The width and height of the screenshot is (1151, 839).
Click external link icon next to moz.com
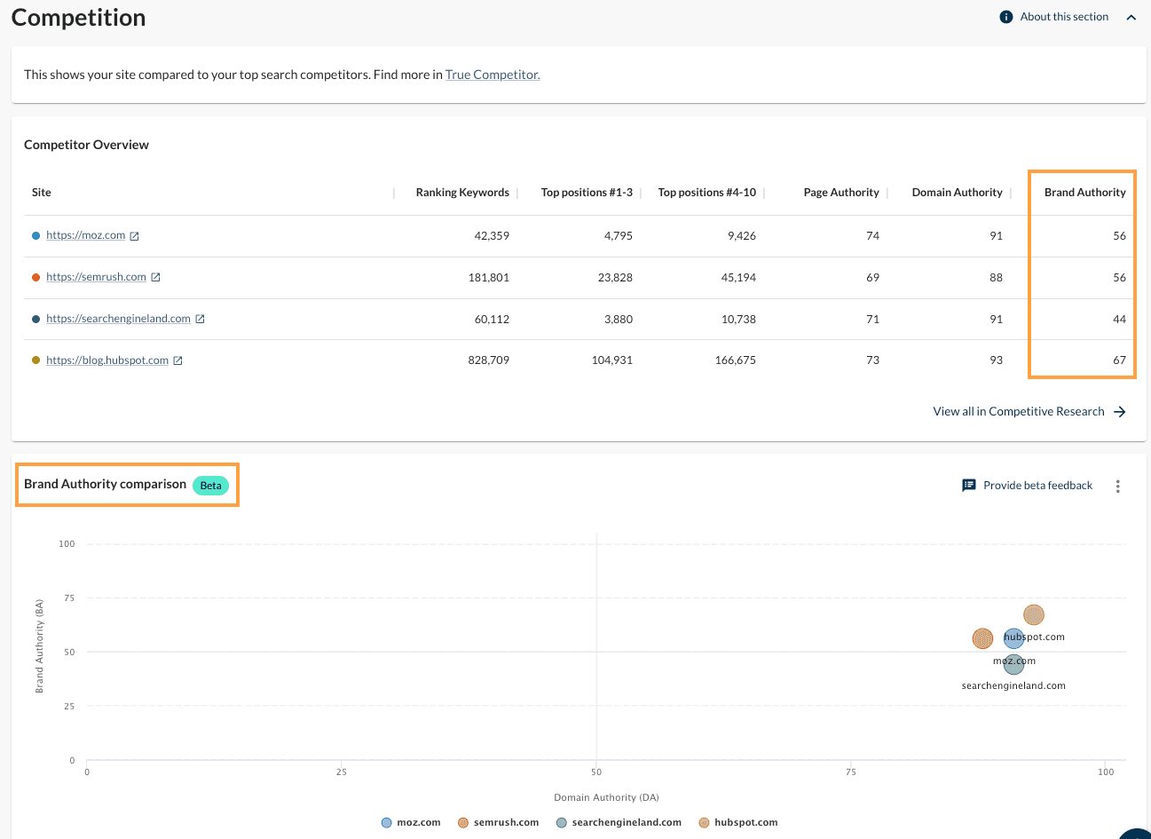click(135, 236)
